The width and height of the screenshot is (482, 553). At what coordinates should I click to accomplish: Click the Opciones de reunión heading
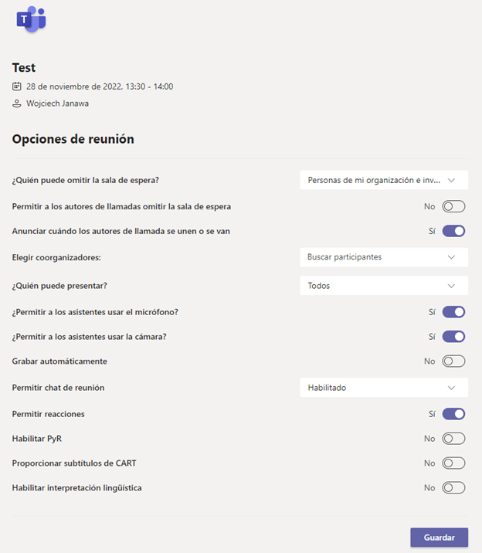coord(73,139)
